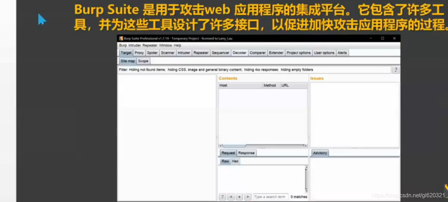448x202 pixels.
Task: Open the Spider tab
Action: point(152,53)
